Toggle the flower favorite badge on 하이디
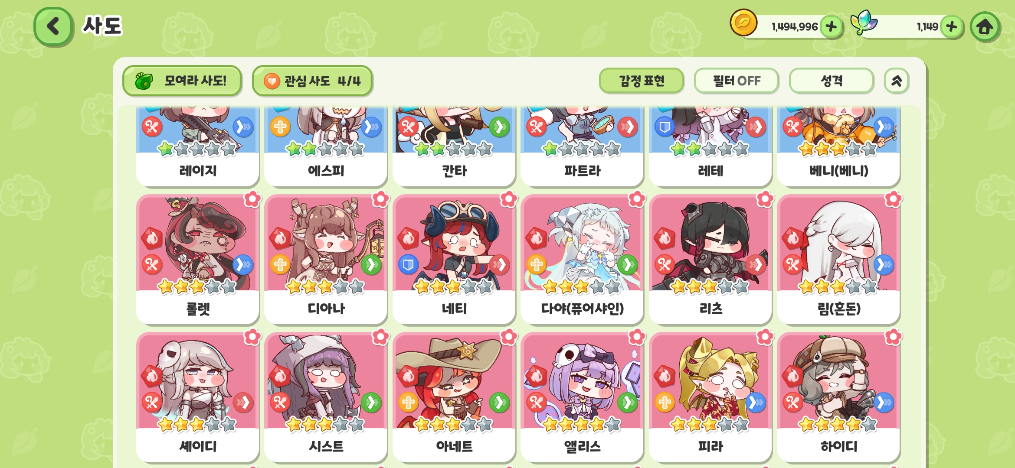Viewport: 1015px width, 468px height. tap(893, 337)
